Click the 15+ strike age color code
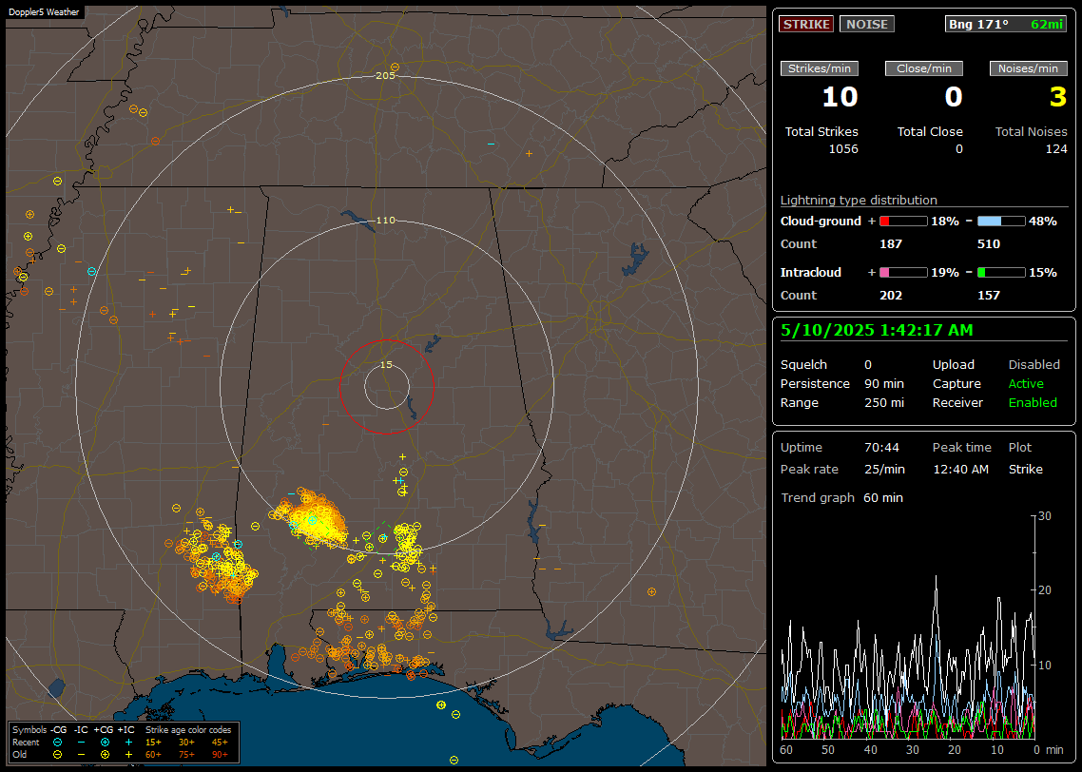1082x772 pixels. tap(153, 743)
